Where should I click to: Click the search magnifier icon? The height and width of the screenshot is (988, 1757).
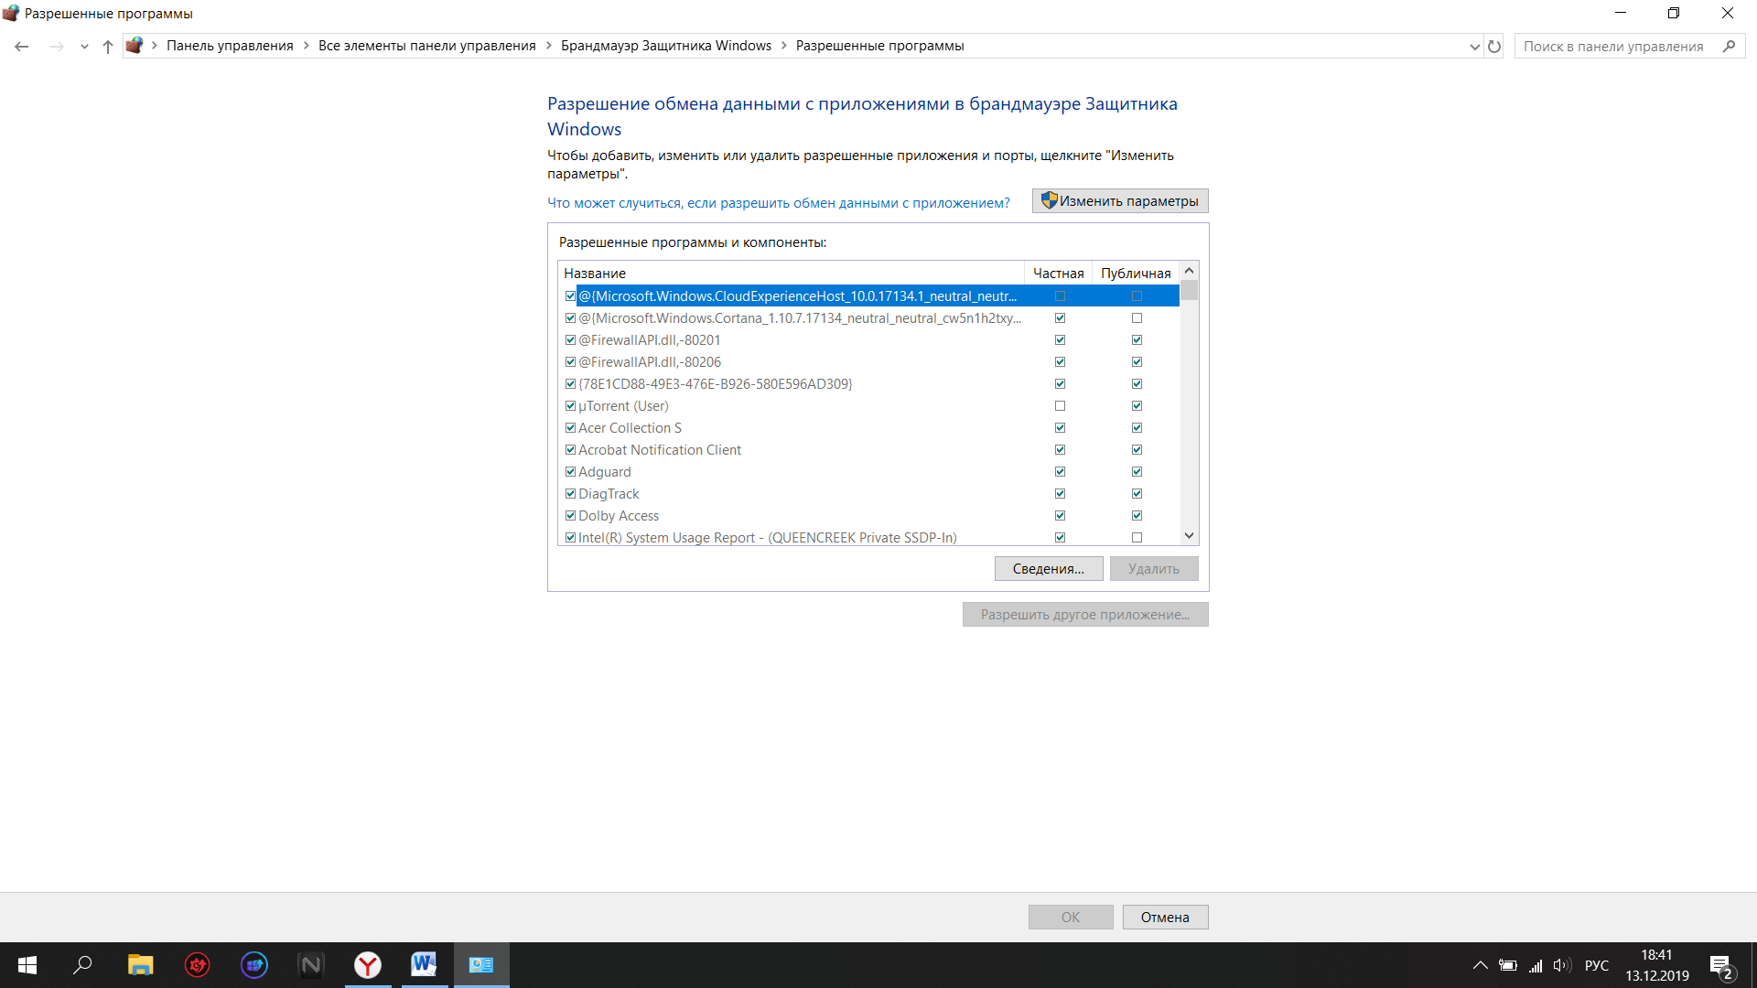[1729, 47]
